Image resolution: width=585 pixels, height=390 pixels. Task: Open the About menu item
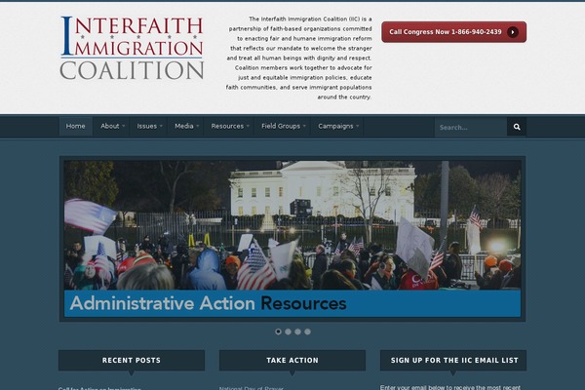[x=109, y=126]
